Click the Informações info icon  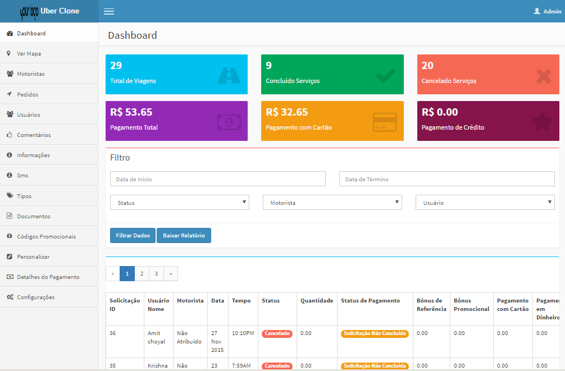(10, 155)
